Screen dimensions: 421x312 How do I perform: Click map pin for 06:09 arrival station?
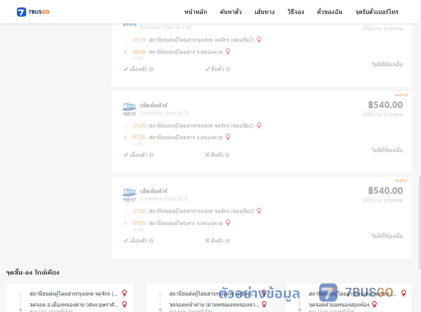tap(228, 51)
